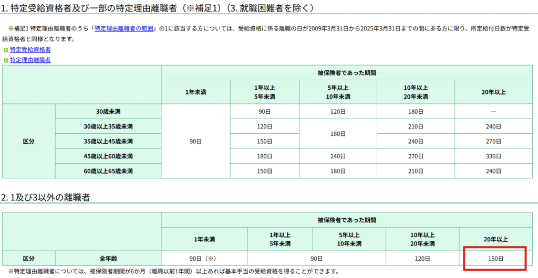Click 120日 cell in the 全年齢 row
The width and height of the screenshot is (538, 278).
click(x=422, y=258)
